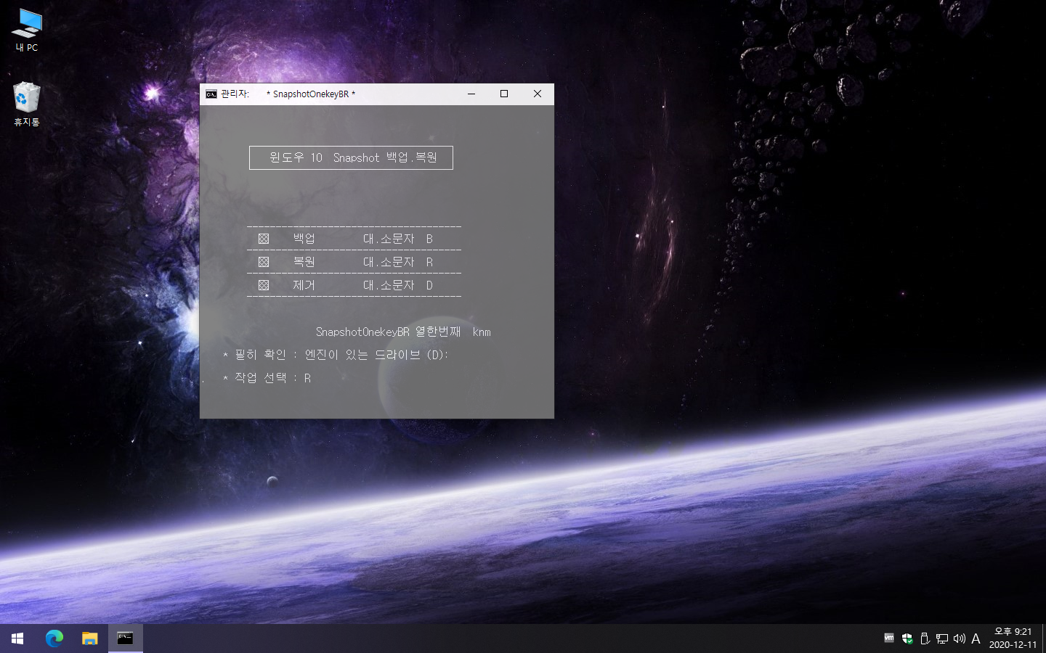Open the 내 PC desktop icon
Viewport: 1046px width, 653px height.
click(x=27, y=30)
